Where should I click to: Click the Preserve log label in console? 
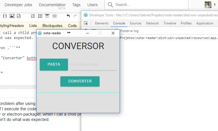coord(129,31)
